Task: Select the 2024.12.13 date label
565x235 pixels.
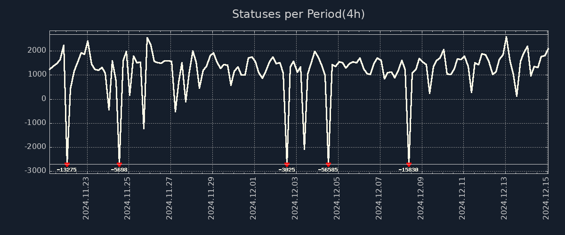Action: [x=505, y=198]
